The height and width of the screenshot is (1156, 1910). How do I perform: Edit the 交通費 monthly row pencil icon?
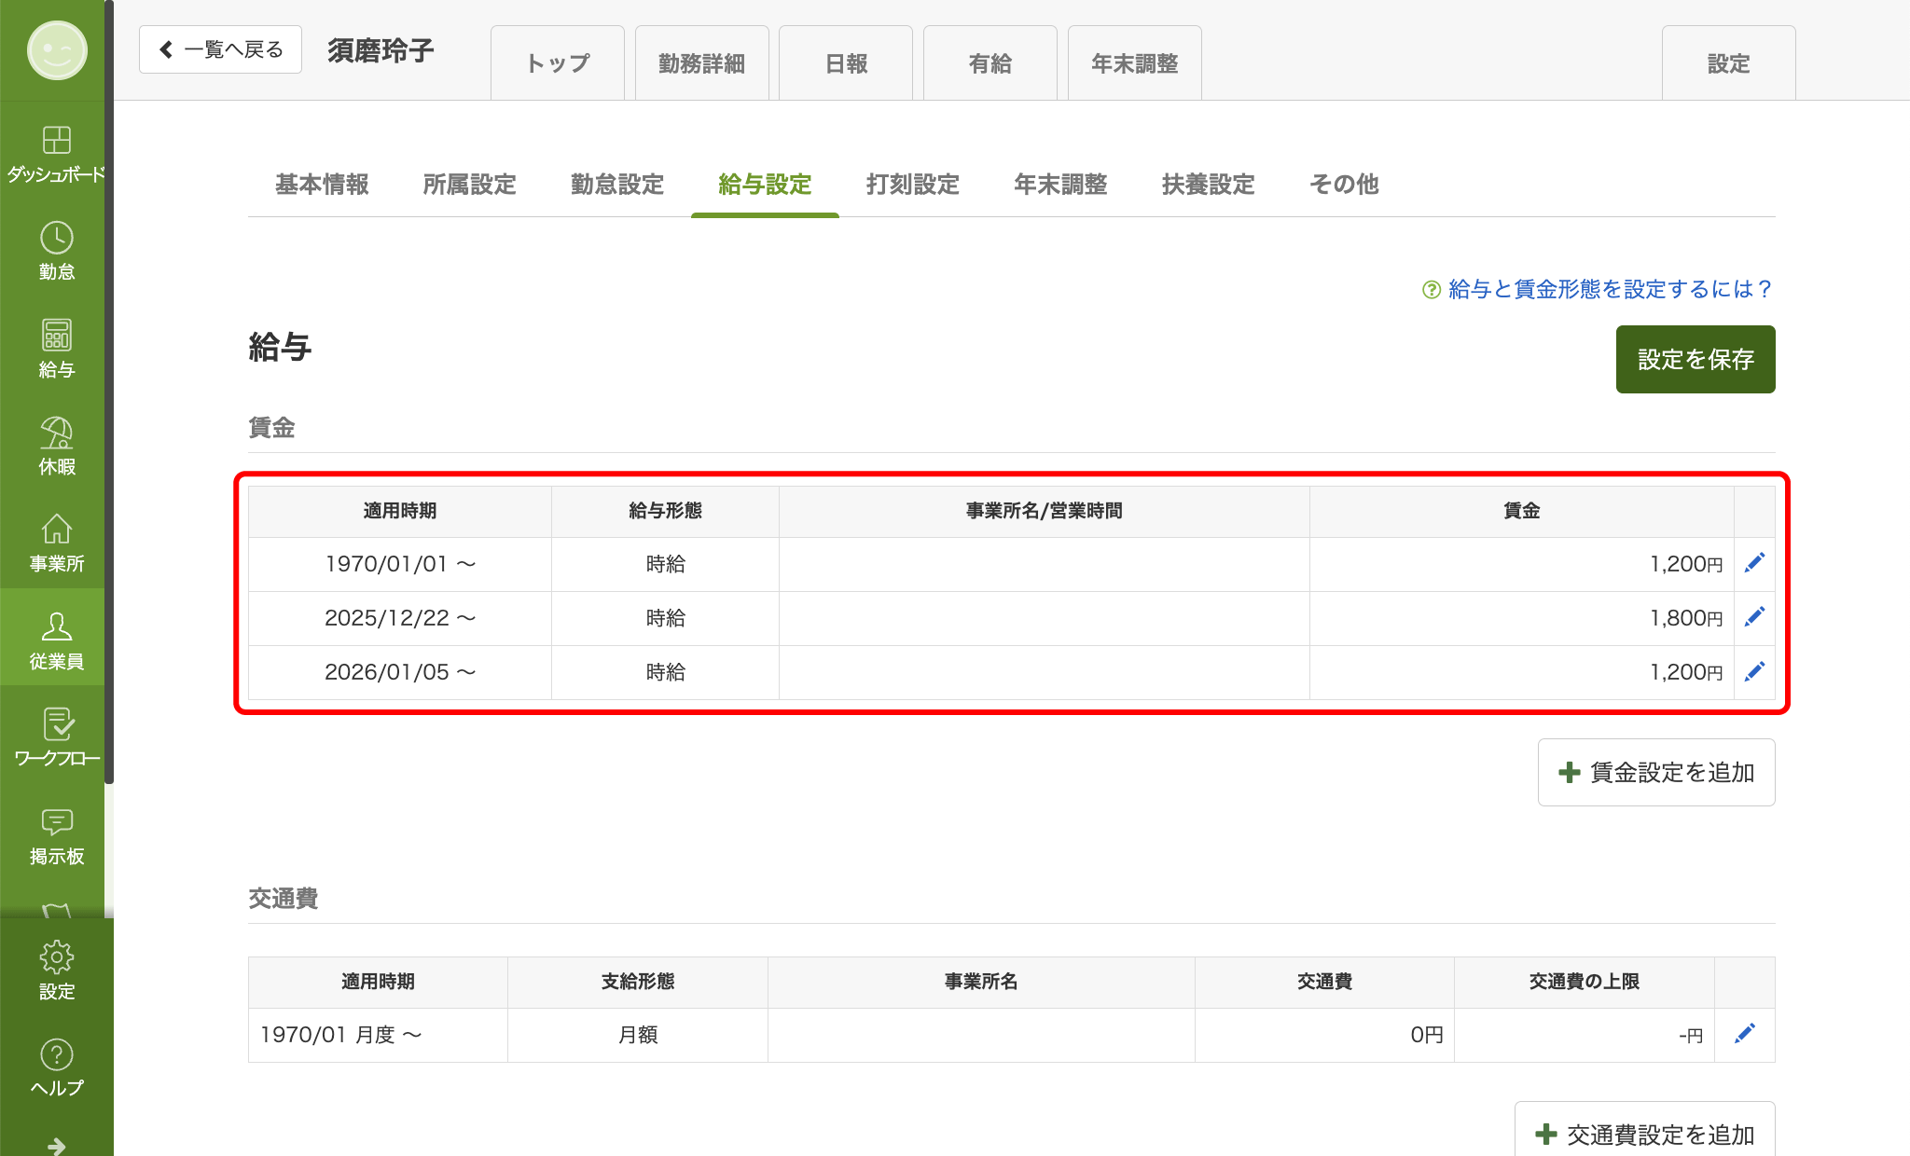[1744, 1034]
